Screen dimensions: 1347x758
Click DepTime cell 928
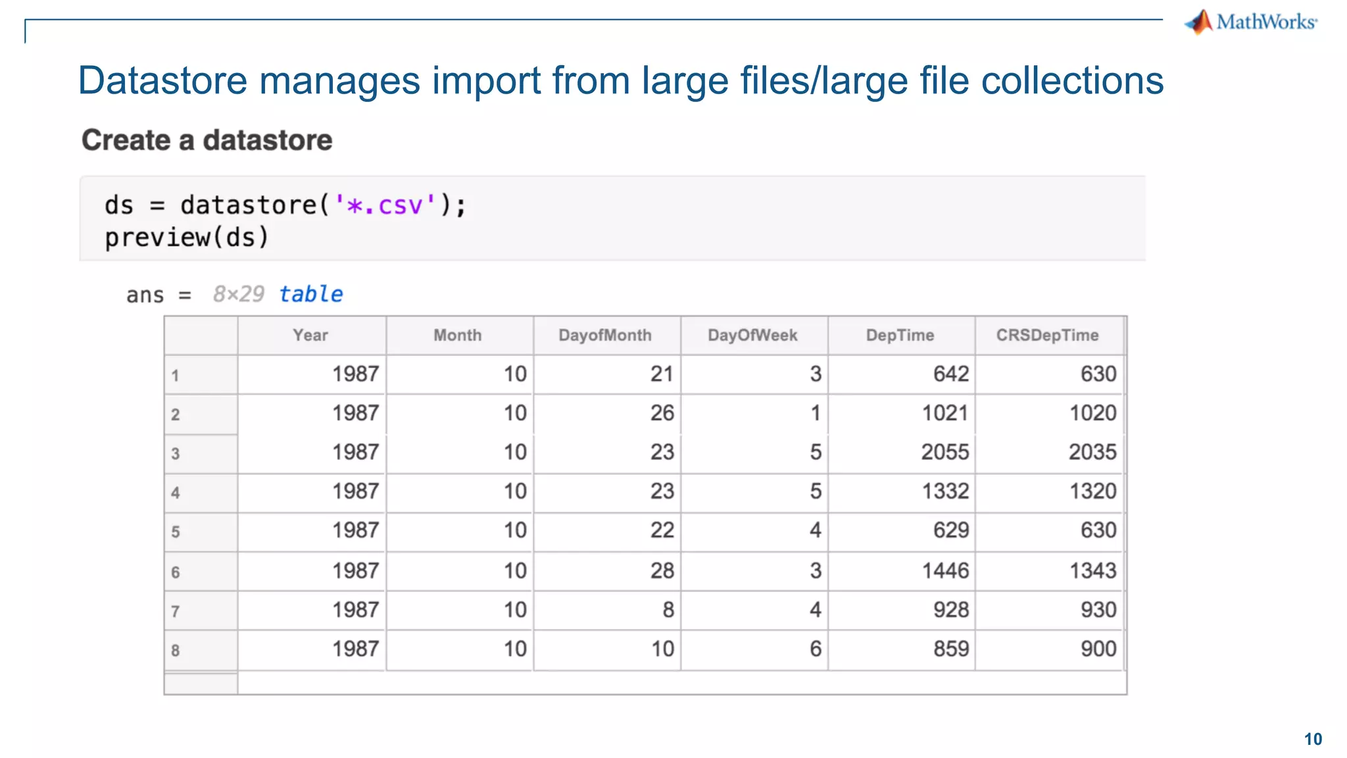point(901,610)
